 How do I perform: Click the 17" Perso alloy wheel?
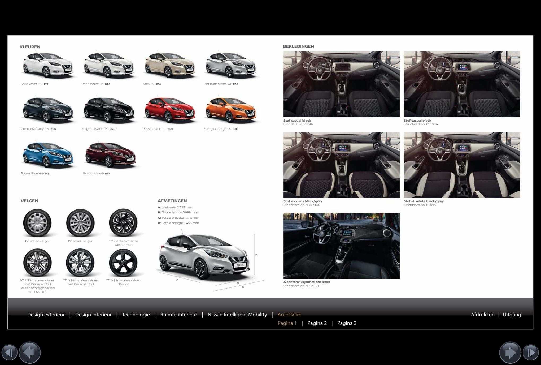click(x=123, y=263)
